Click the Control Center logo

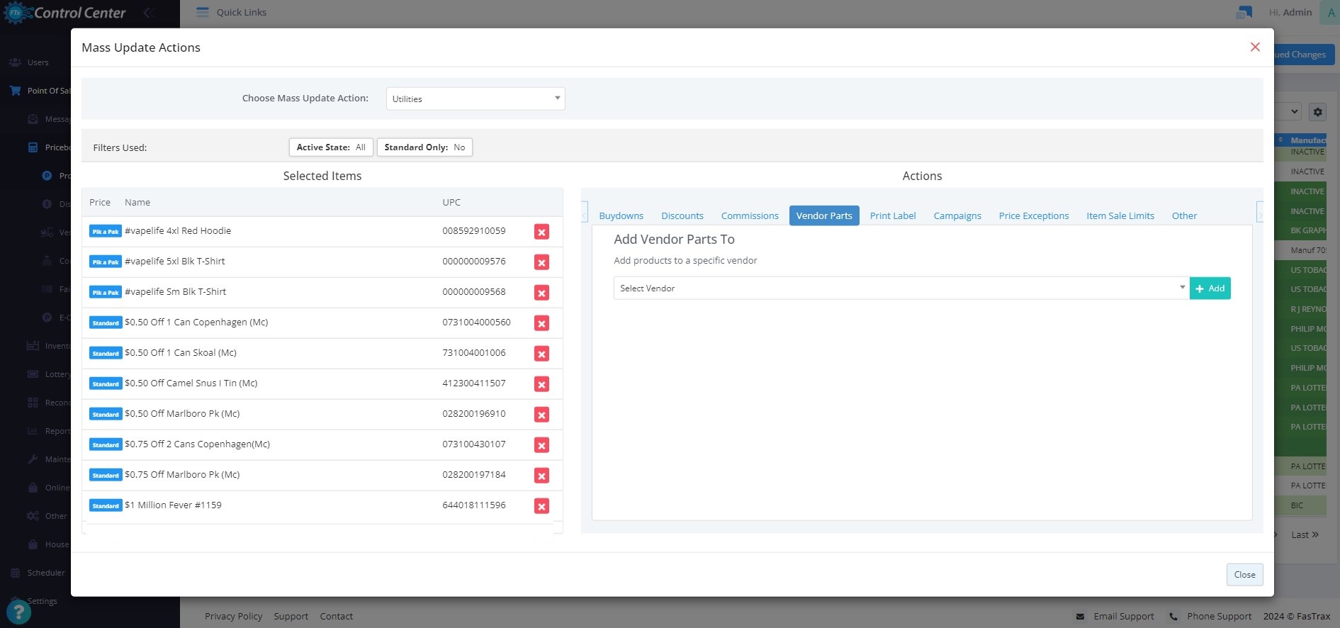click(65, 13)
